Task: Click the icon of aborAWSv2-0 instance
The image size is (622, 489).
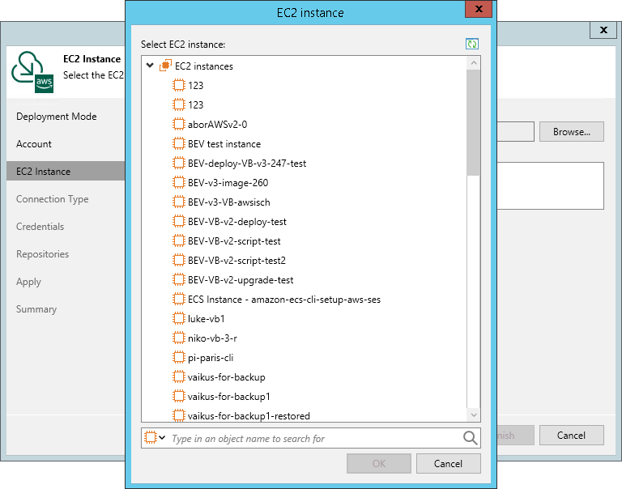Action: pyautogui.click(x=179, y=124)
